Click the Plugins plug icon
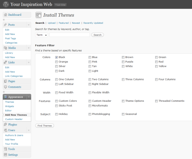This screenshot has width=192, height=159. (5, 124)
